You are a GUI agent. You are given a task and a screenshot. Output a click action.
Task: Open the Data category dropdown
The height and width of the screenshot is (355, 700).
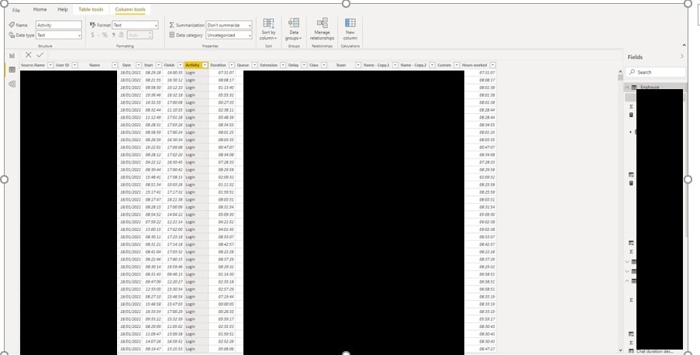[229, 35]
